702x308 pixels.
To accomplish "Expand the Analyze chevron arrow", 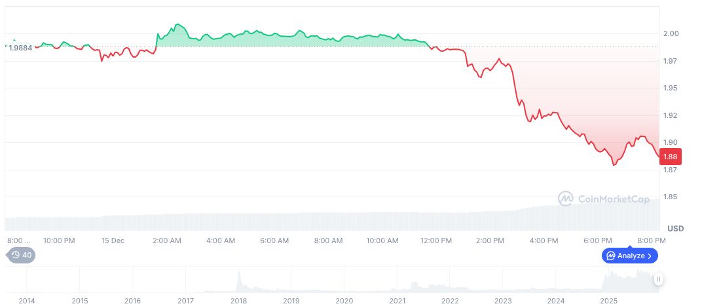I will pyautogui.click(x=650, y=256).
